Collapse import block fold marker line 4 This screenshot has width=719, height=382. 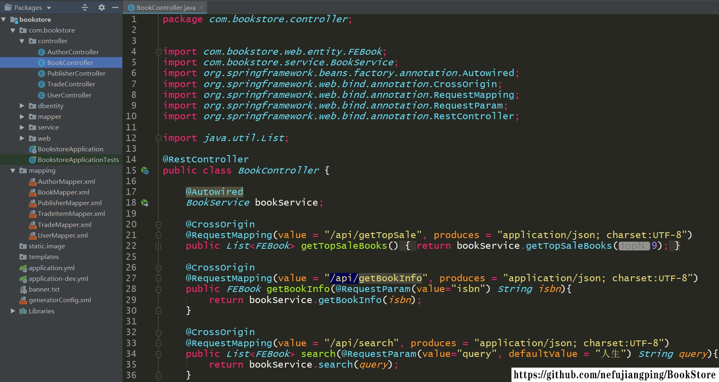point(158,52)
